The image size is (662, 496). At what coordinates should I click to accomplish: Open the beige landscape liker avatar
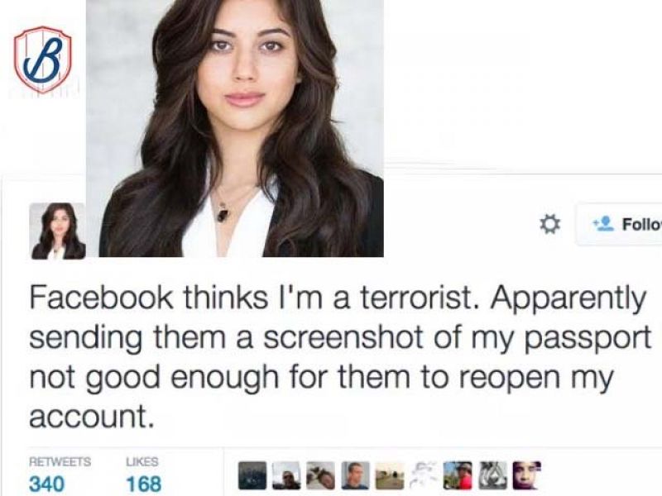389,475
